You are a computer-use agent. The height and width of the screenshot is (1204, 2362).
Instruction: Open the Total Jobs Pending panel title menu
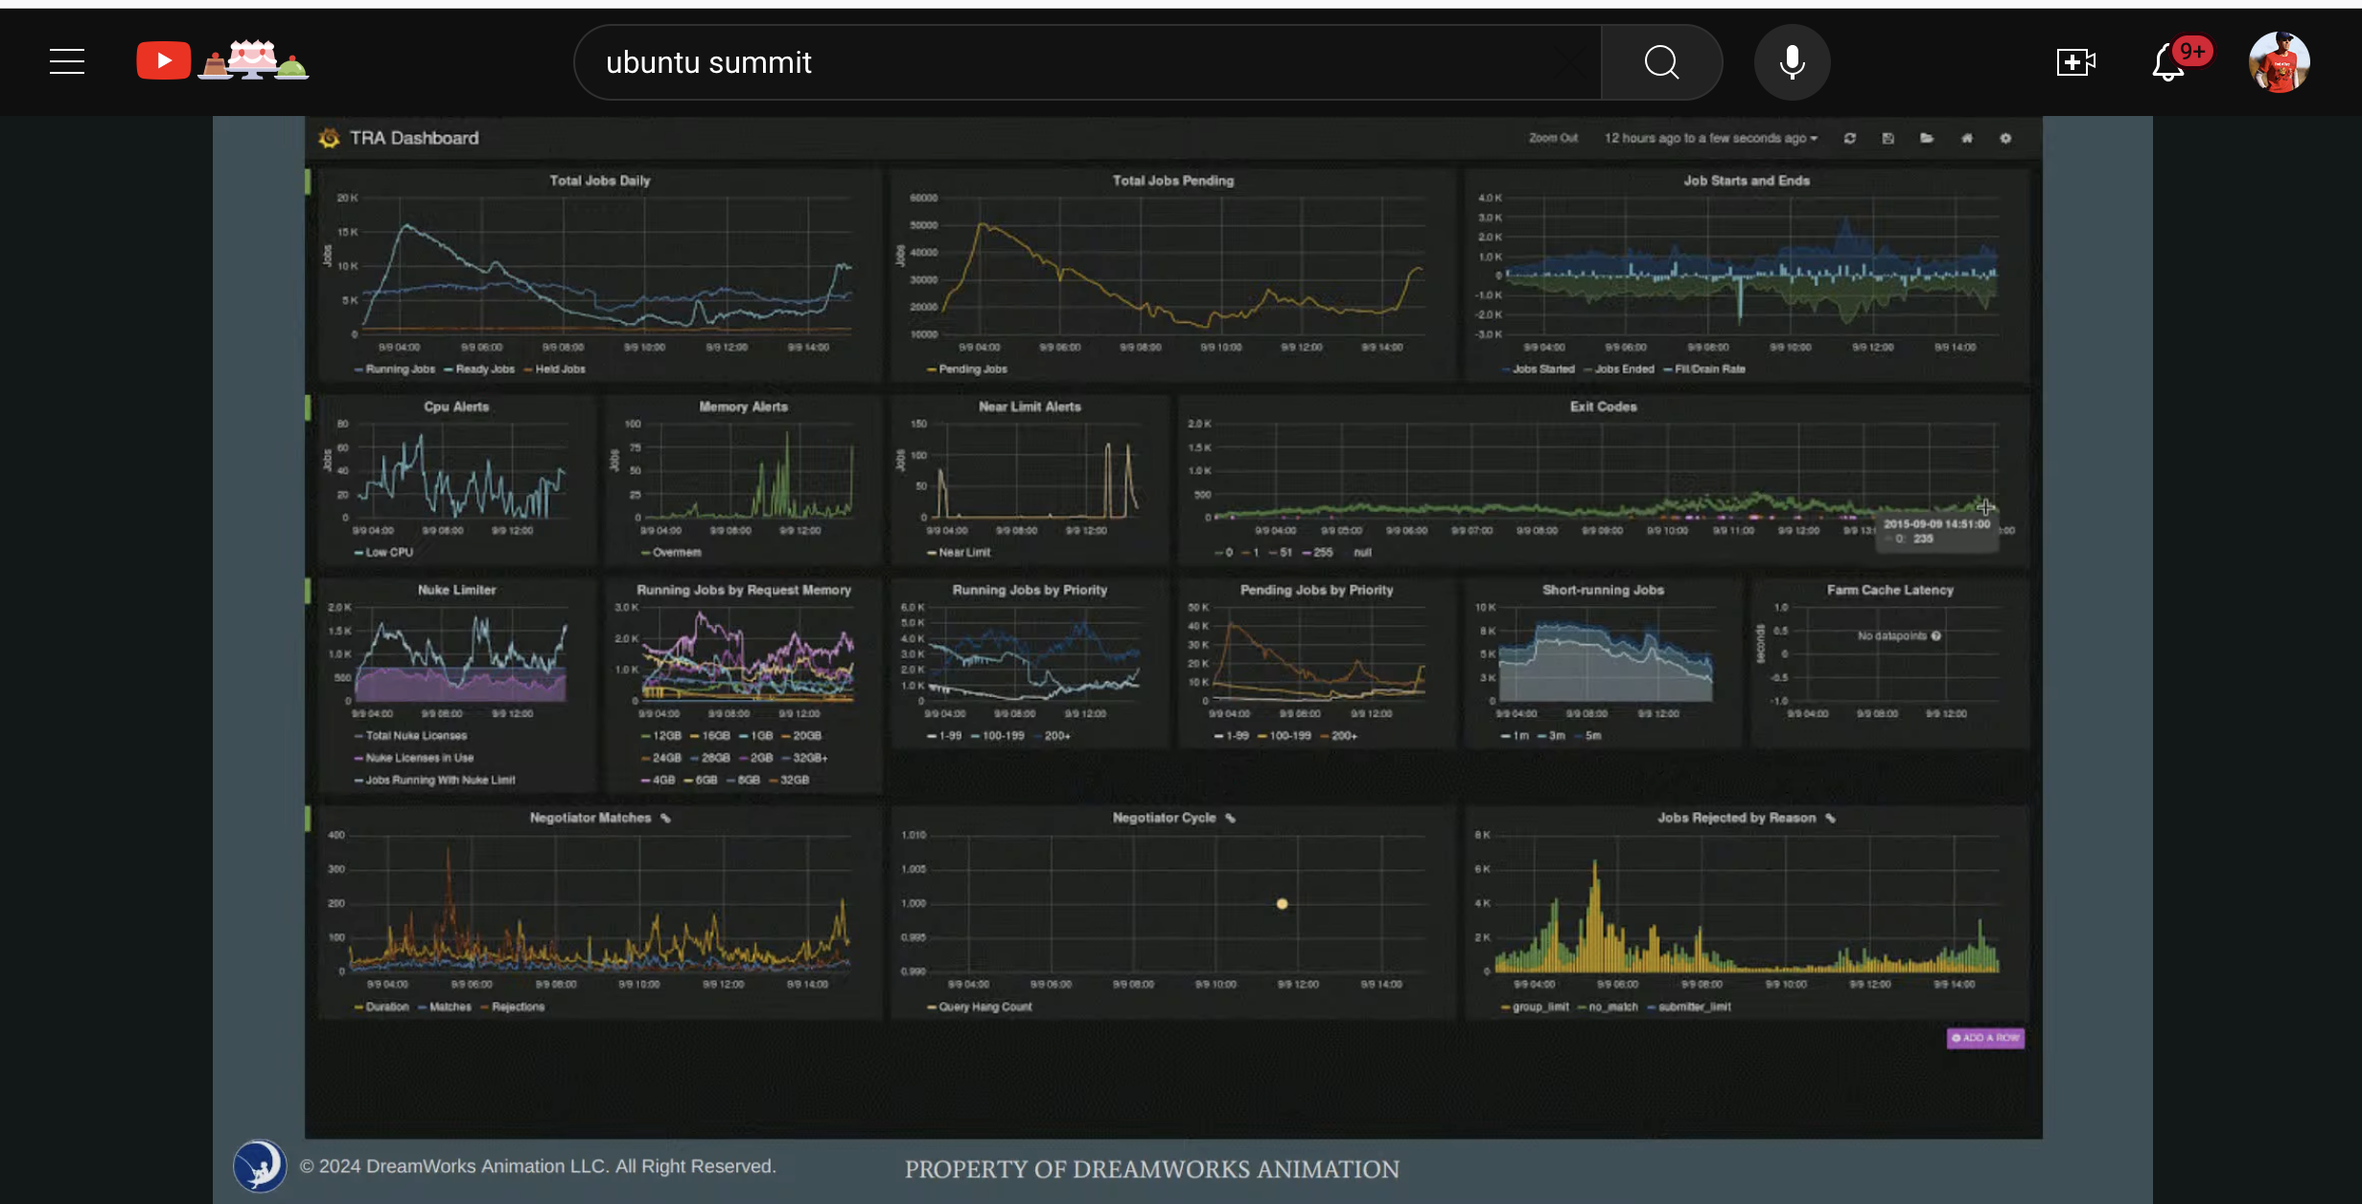[x=1172, y=180]
